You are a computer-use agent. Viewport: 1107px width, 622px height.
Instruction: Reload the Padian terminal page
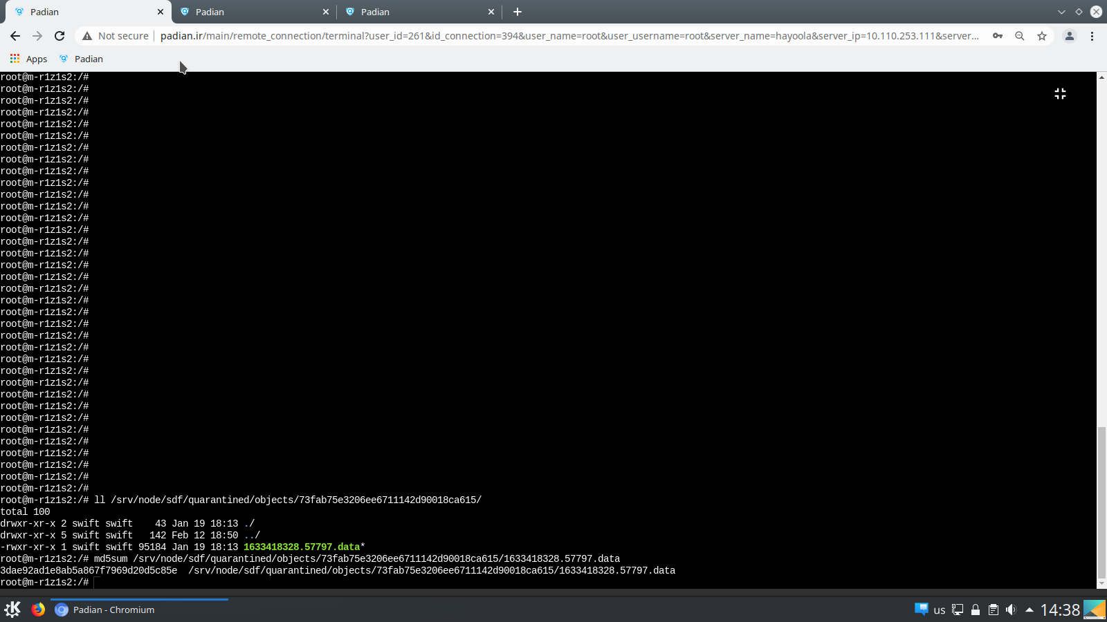pyautogui.click(x=60, y=36)
